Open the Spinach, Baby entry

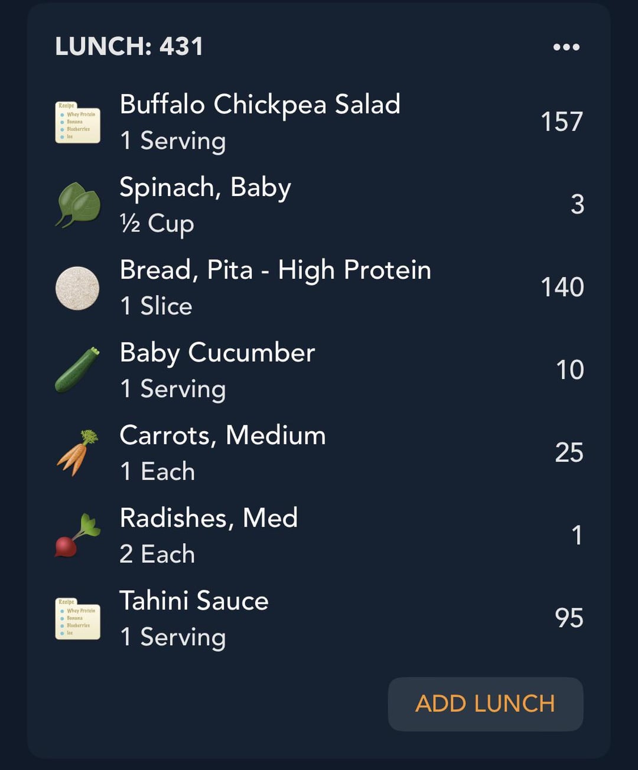[319, 205]
